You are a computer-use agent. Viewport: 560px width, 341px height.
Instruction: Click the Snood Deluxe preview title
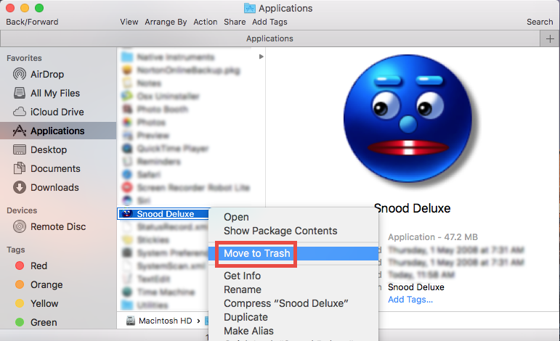(412, 208)
